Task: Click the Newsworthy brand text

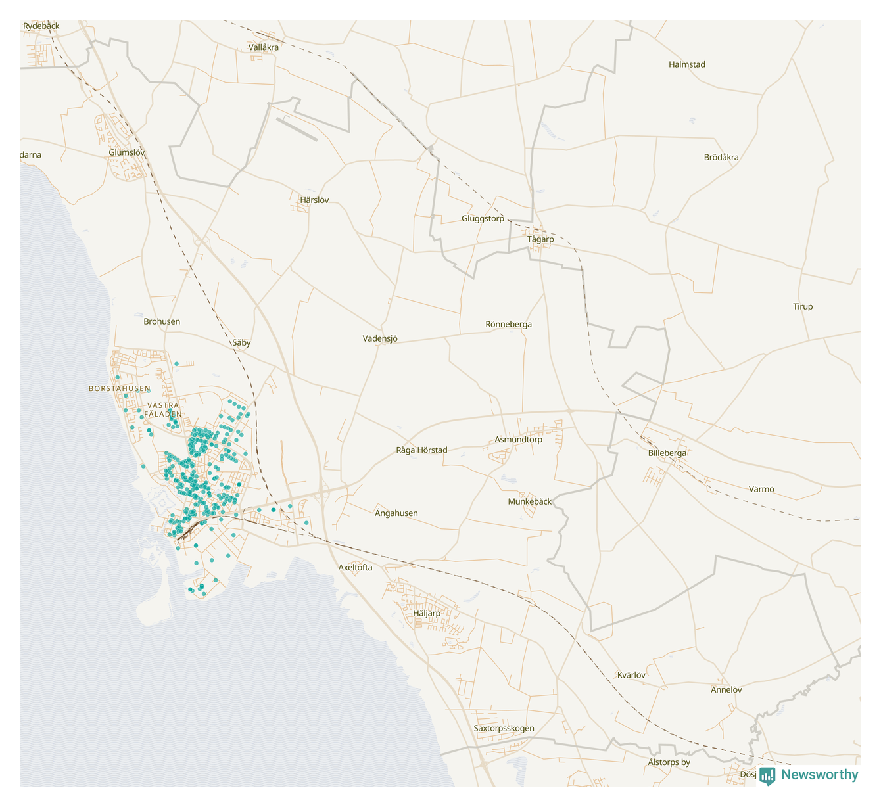Action: click(819, 775)
